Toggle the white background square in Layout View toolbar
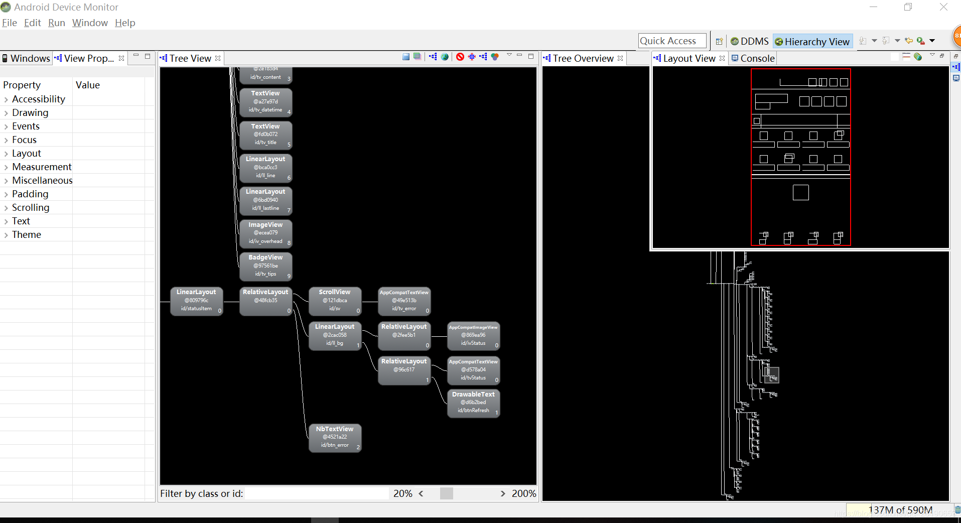961x523 pixels. click(895, 57)
